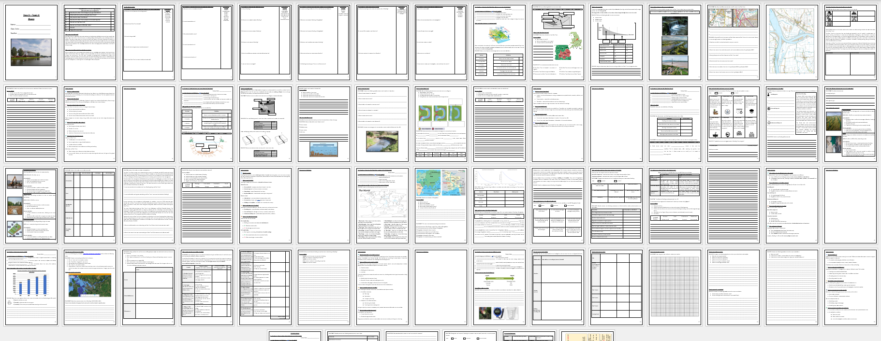Viewport: 881px width, 341px height.
Task: Open the page with river cross-section and plants diagram
Action: click(207, 124)
